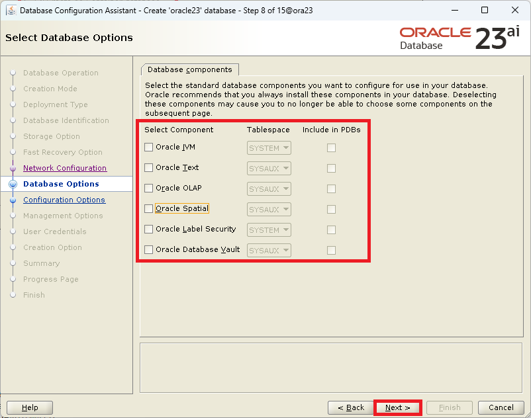
Task: Click the Include in PDBs column header
Action: [x=332, y=130]
